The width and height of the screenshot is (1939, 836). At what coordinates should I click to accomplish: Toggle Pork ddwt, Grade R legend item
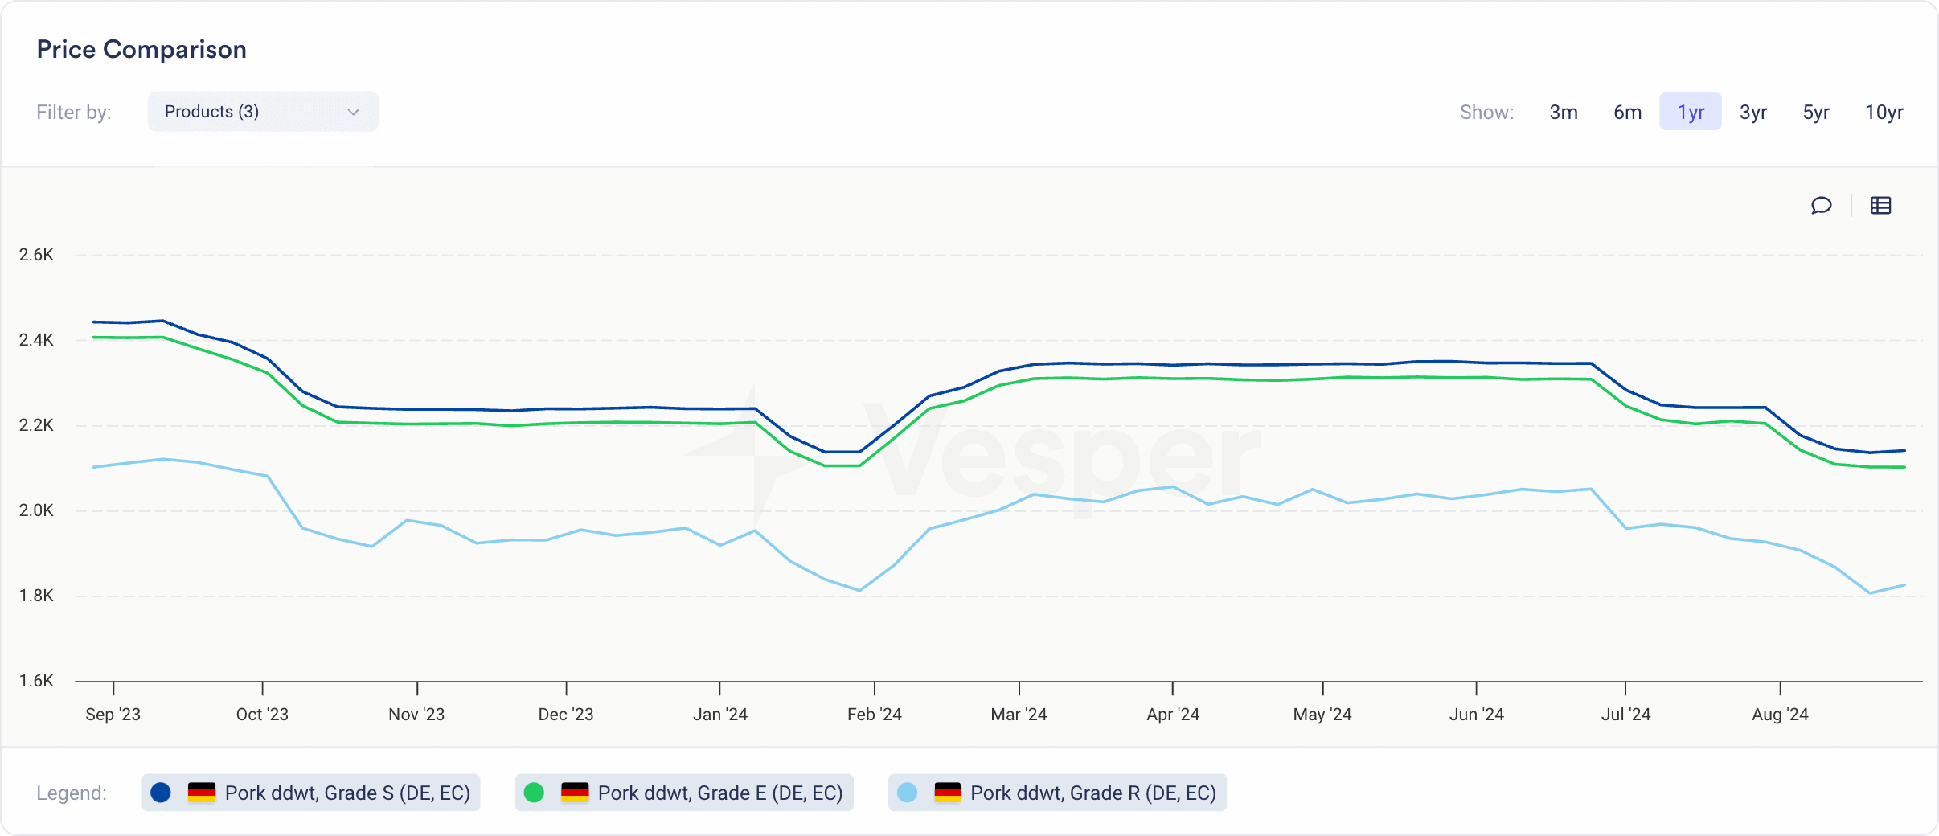[1057, 793]
